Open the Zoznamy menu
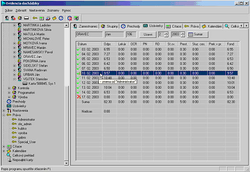This screenshot has width=250, height=172. click(53, 10)
